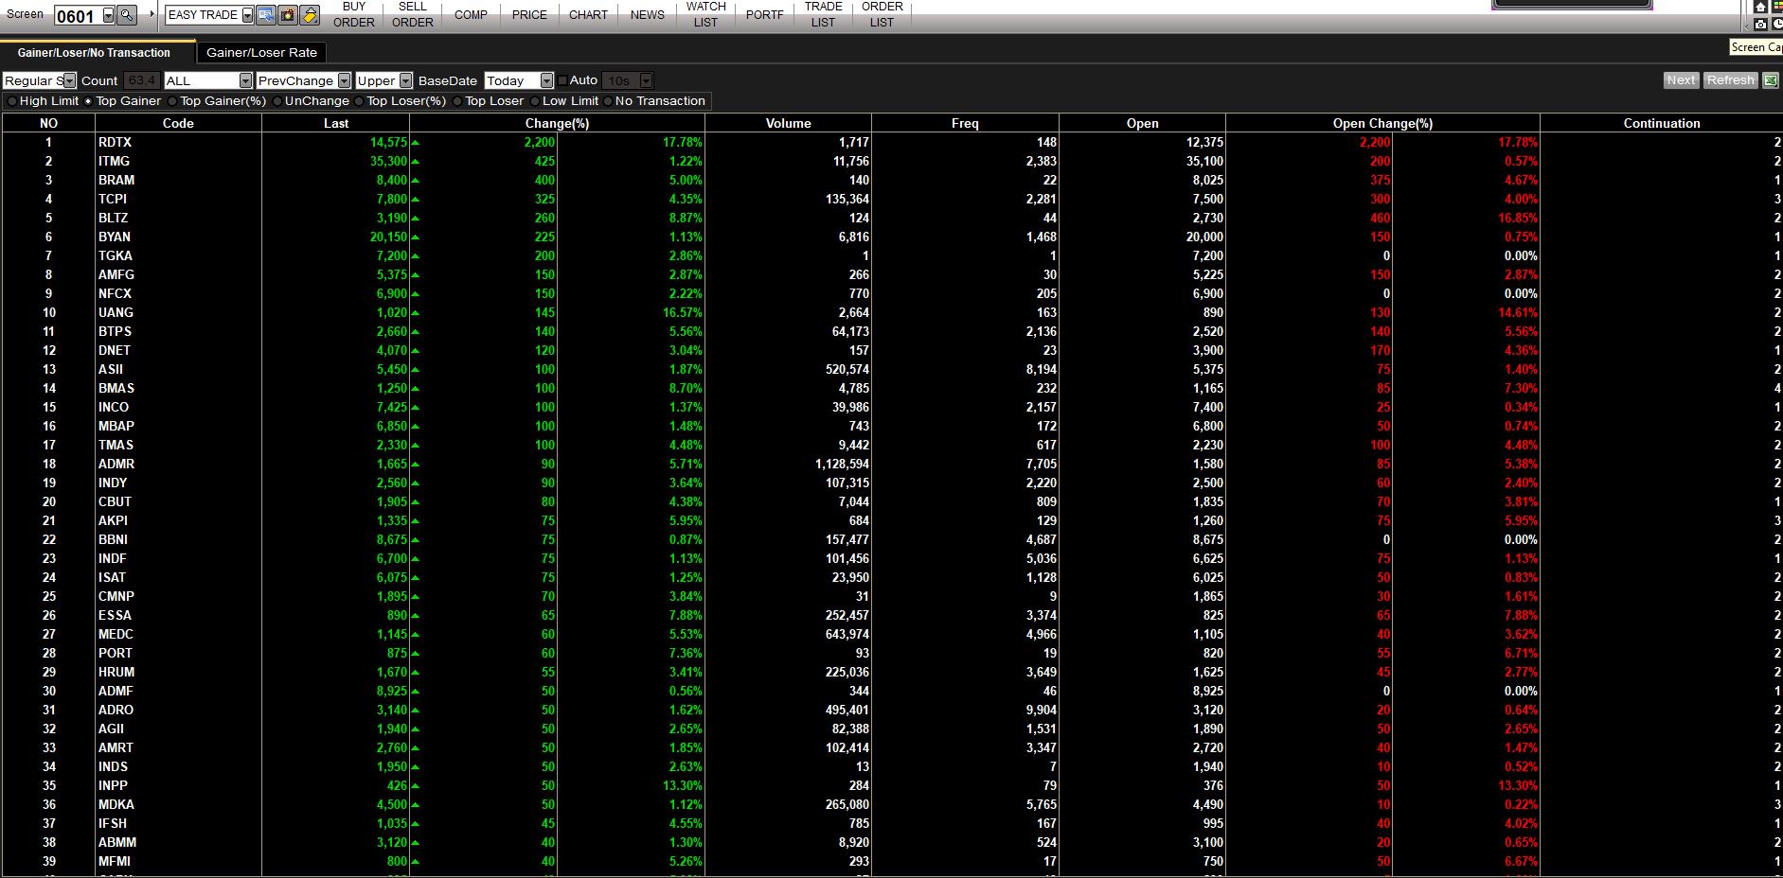This screenshot has height=878, width=1783.
Task: Select the Top Gainer radio button
Action: point(88,101)
